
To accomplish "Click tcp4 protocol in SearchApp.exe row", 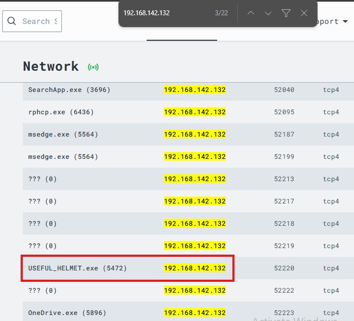I will tap(331, 90).
